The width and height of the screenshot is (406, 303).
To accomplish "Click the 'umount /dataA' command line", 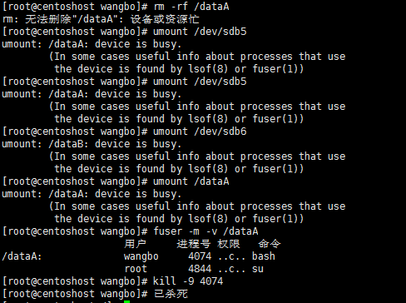I will pyautogui.click(x=191, y=181).
